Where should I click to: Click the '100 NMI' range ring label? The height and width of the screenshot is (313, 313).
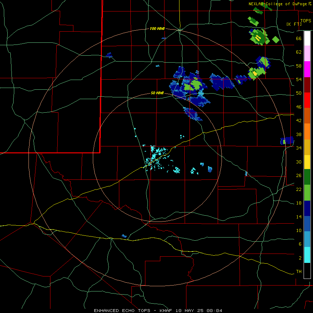[157, 29]
